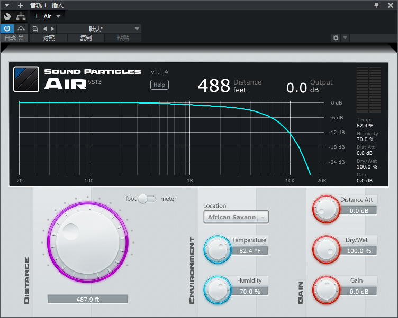398x318 pixels.
Task: Toggle the 自动: 关 automation button
Action: [14, 38]
